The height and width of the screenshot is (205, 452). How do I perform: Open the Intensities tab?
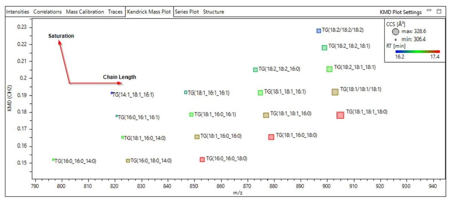(x=18, y=12)
